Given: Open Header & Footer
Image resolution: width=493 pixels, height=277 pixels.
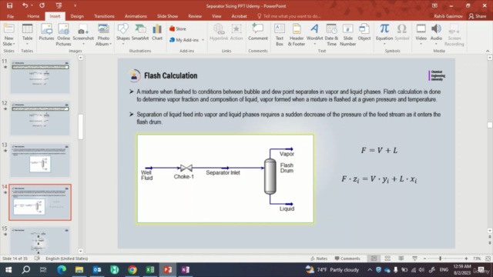Looking at the screenshot, I should point(297,35).
